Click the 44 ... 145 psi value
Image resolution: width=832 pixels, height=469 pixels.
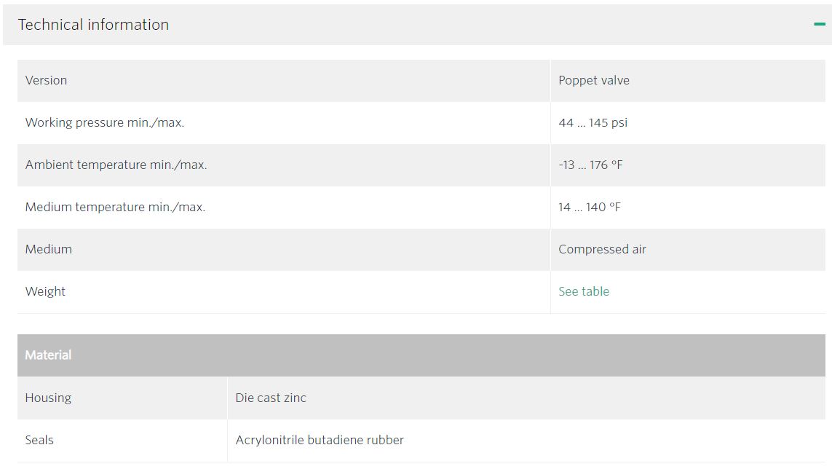593,122
